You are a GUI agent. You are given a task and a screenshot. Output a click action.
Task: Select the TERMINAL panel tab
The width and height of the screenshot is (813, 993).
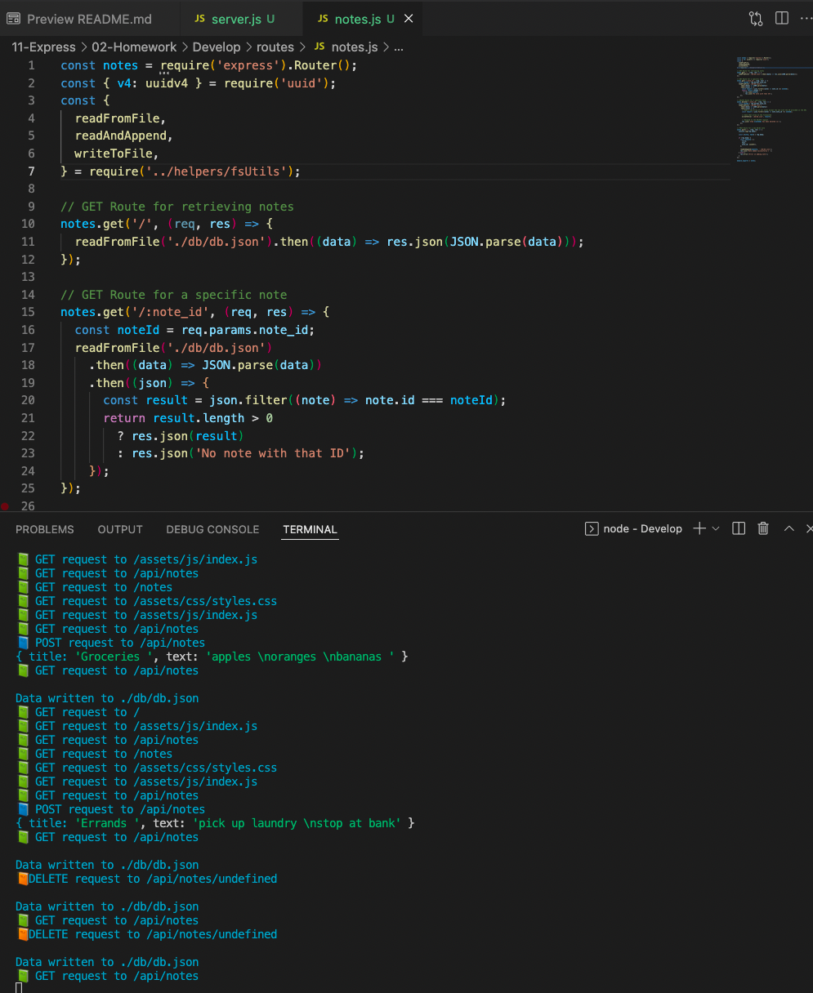310,529
